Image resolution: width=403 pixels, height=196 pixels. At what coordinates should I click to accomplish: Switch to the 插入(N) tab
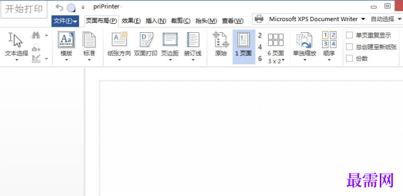[156, 21]
